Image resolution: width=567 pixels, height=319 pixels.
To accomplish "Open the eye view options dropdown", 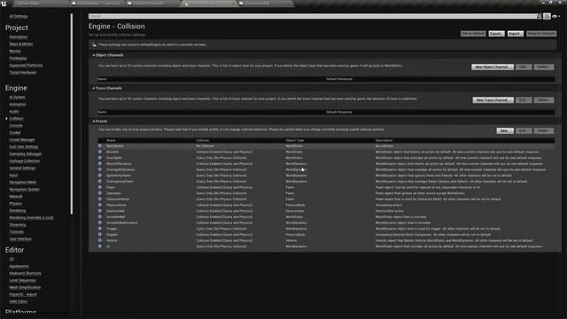I will 555,16.
